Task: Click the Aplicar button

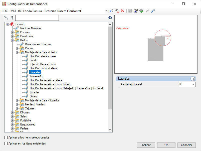Action: [146, 145]
